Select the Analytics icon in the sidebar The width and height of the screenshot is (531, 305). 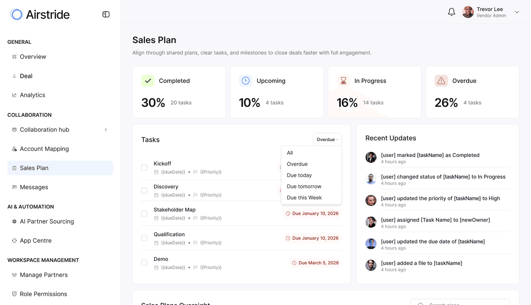[14, 95]
